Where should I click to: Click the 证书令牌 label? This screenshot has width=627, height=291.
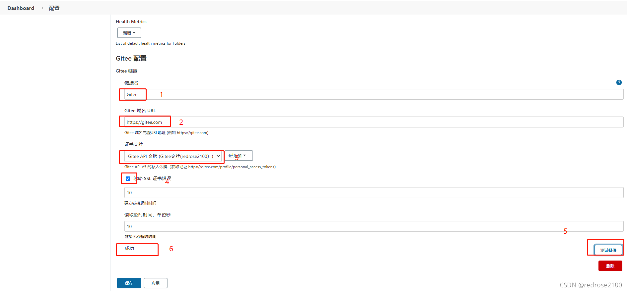pyautogui.click(x=134, y=144)
